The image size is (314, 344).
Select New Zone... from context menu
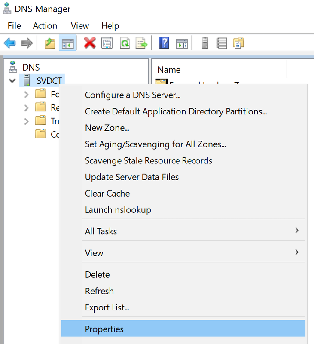tap(183, 128)
